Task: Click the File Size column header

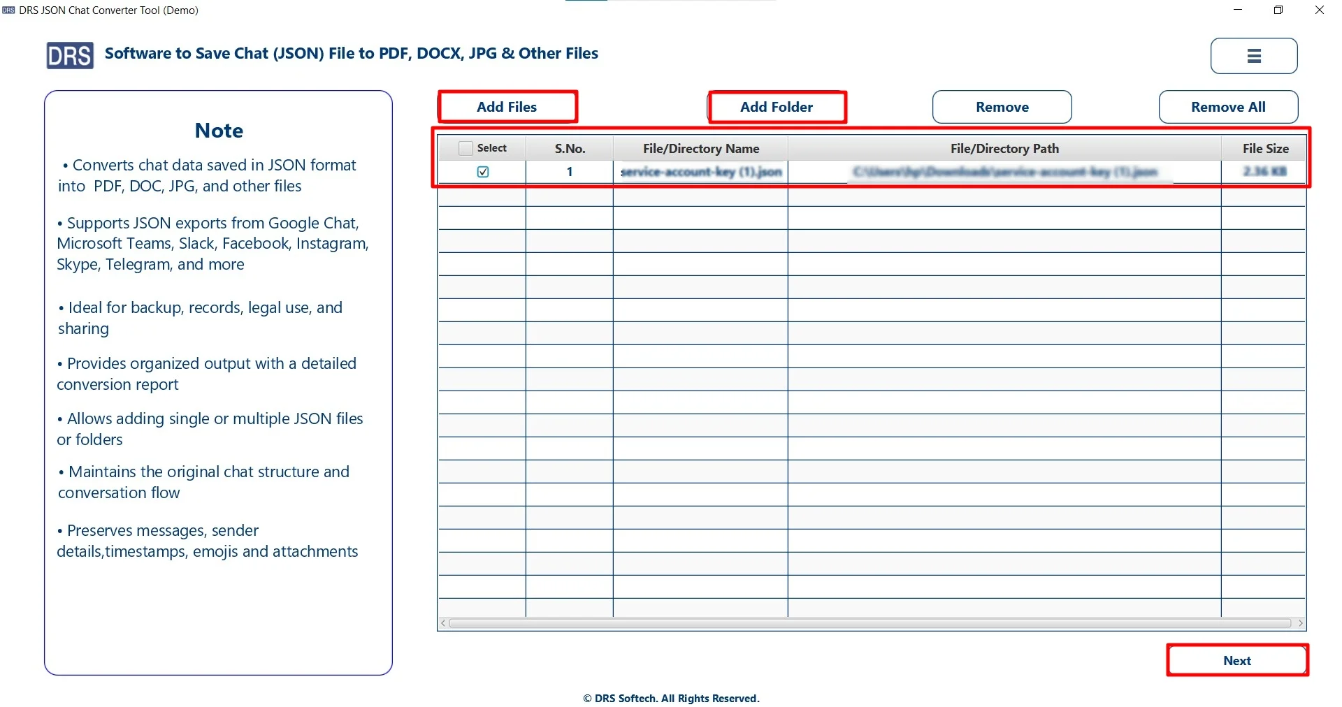Action: point(1265,148)
